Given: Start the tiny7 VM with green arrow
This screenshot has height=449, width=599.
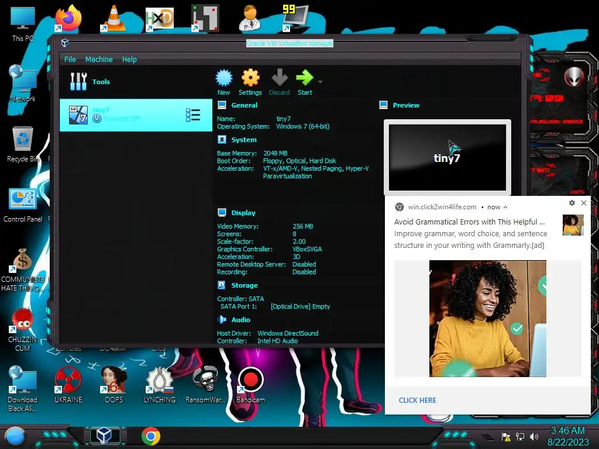Looking at the screenshot, I should [x=304, y=78].
